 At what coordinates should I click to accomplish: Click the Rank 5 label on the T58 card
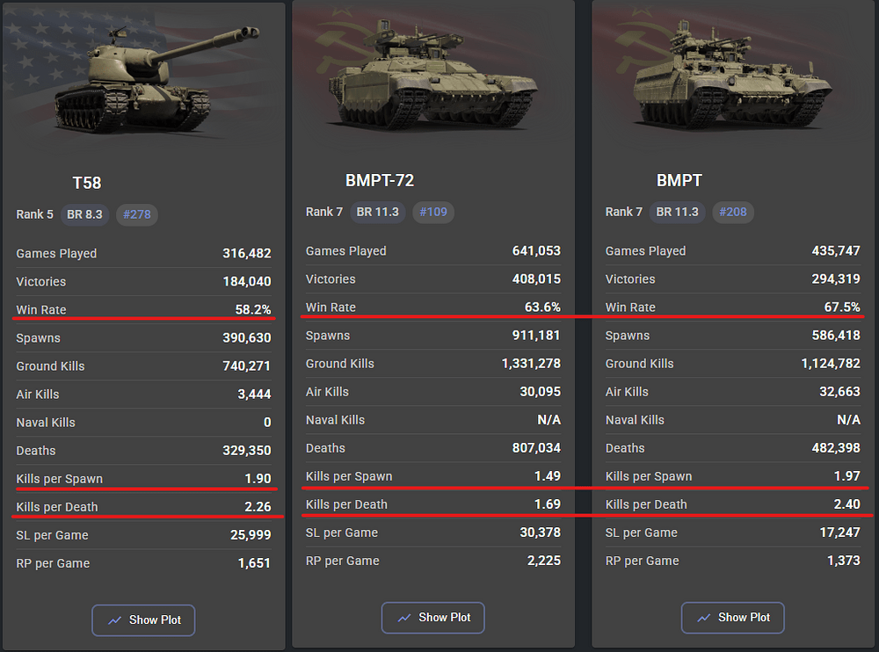tap(34, 214)
